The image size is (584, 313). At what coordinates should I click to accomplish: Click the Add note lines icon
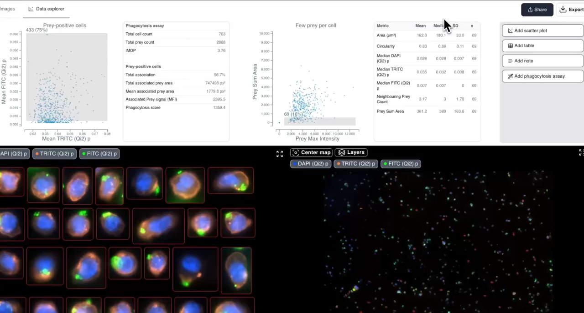[x=510, y=61]
